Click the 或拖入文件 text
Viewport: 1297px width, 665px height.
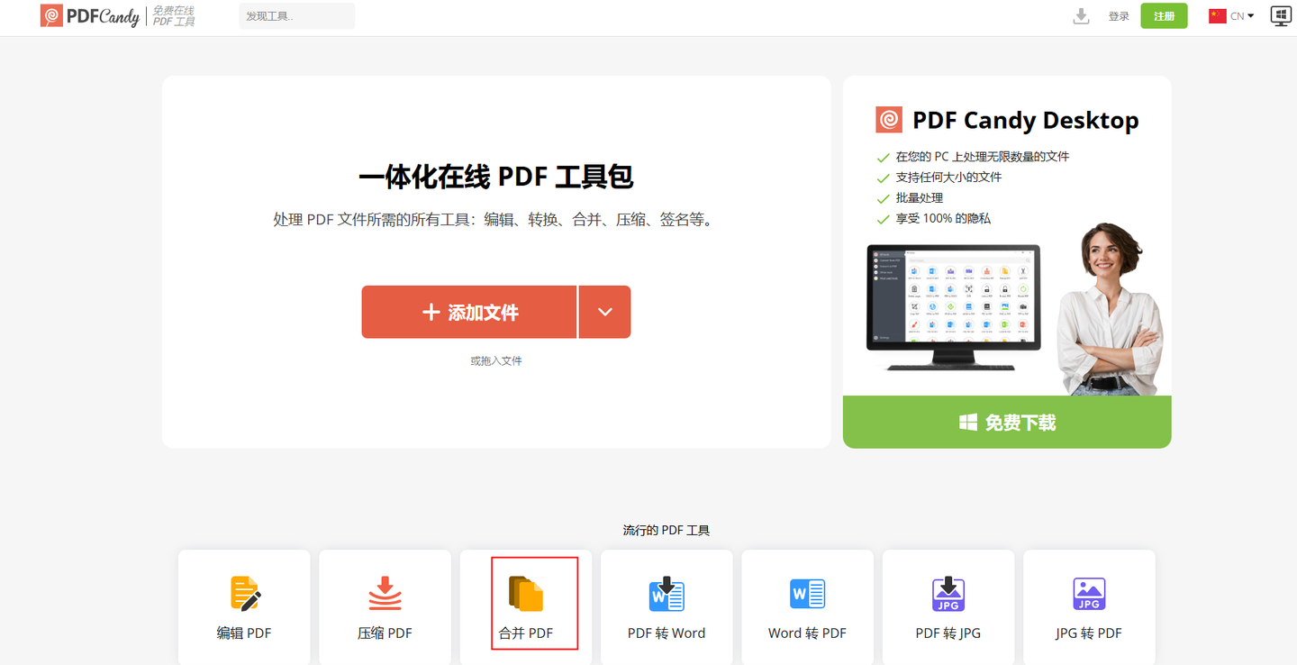click(x=496, y=360)
